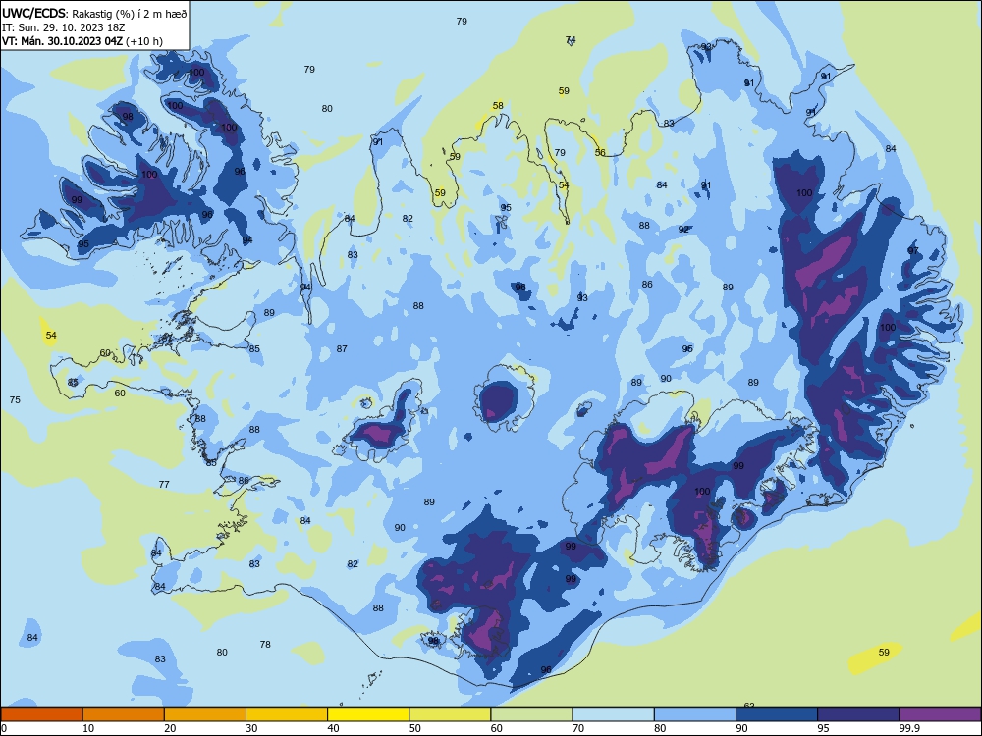Click the dark orange 0–10 legend swatch
The width and height of the screenshot is (982, 736).
click(41, 714)
